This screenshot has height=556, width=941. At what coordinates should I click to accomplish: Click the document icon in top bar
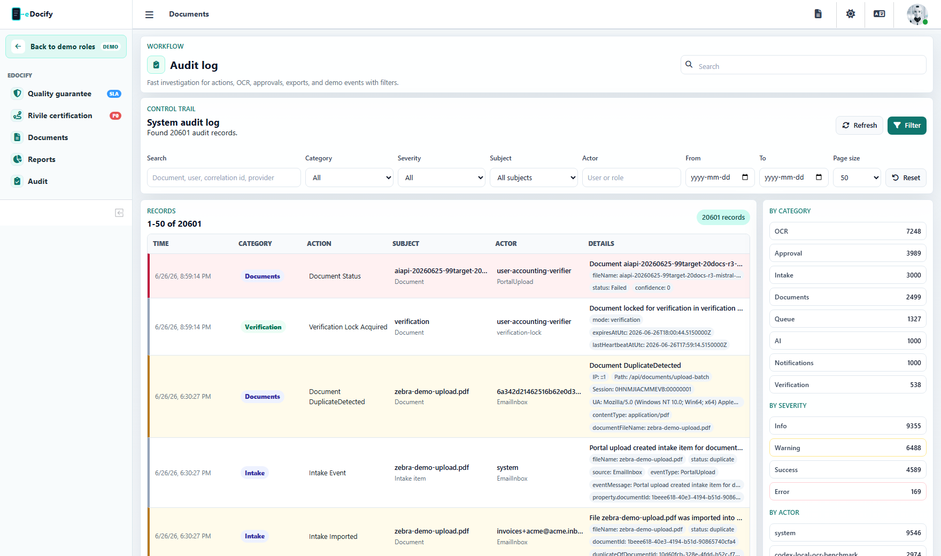point(818,14)
